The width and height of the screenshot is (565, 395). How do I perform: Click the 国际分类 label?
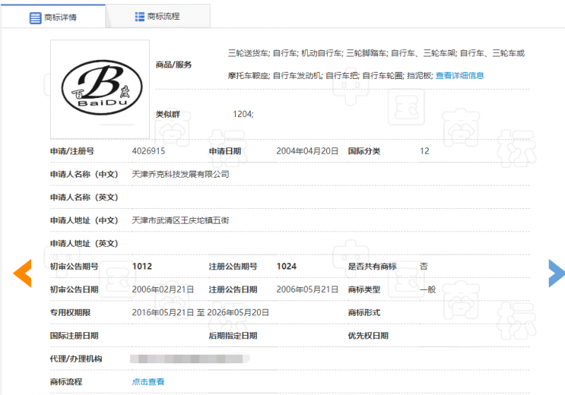coord(364,151)
